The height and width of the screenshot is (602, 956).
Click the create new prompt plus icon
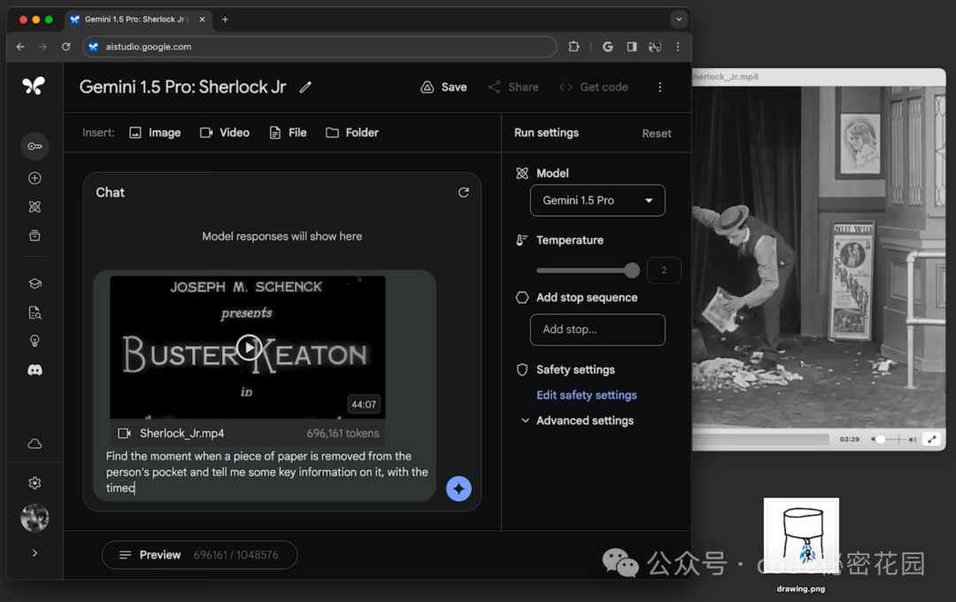coord(35,178)
